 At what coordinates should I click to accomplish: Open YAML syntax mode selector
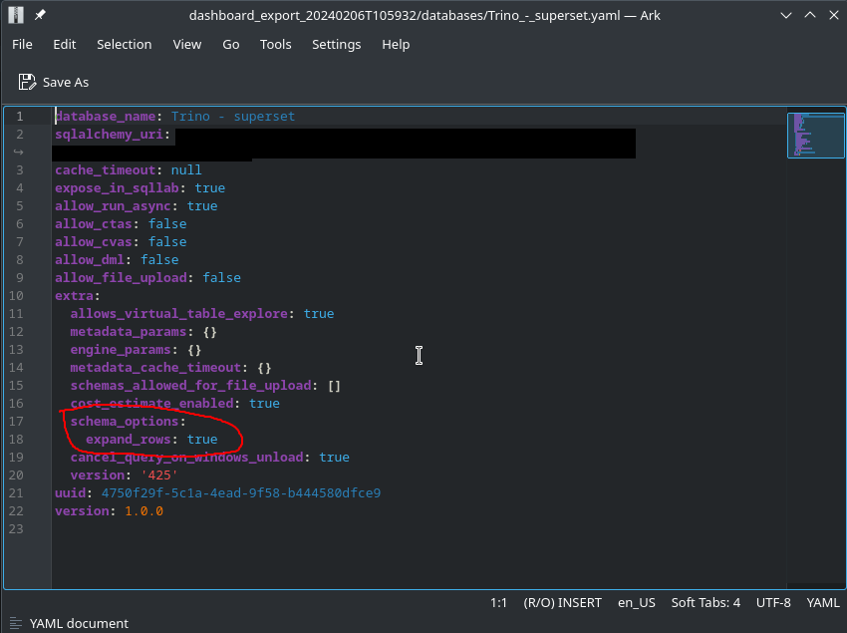[823, 603]
